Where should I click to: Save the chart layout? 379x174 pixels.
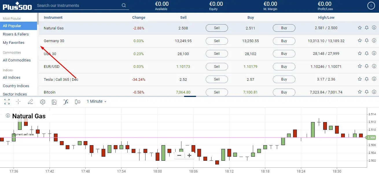(x=54, y=102)
